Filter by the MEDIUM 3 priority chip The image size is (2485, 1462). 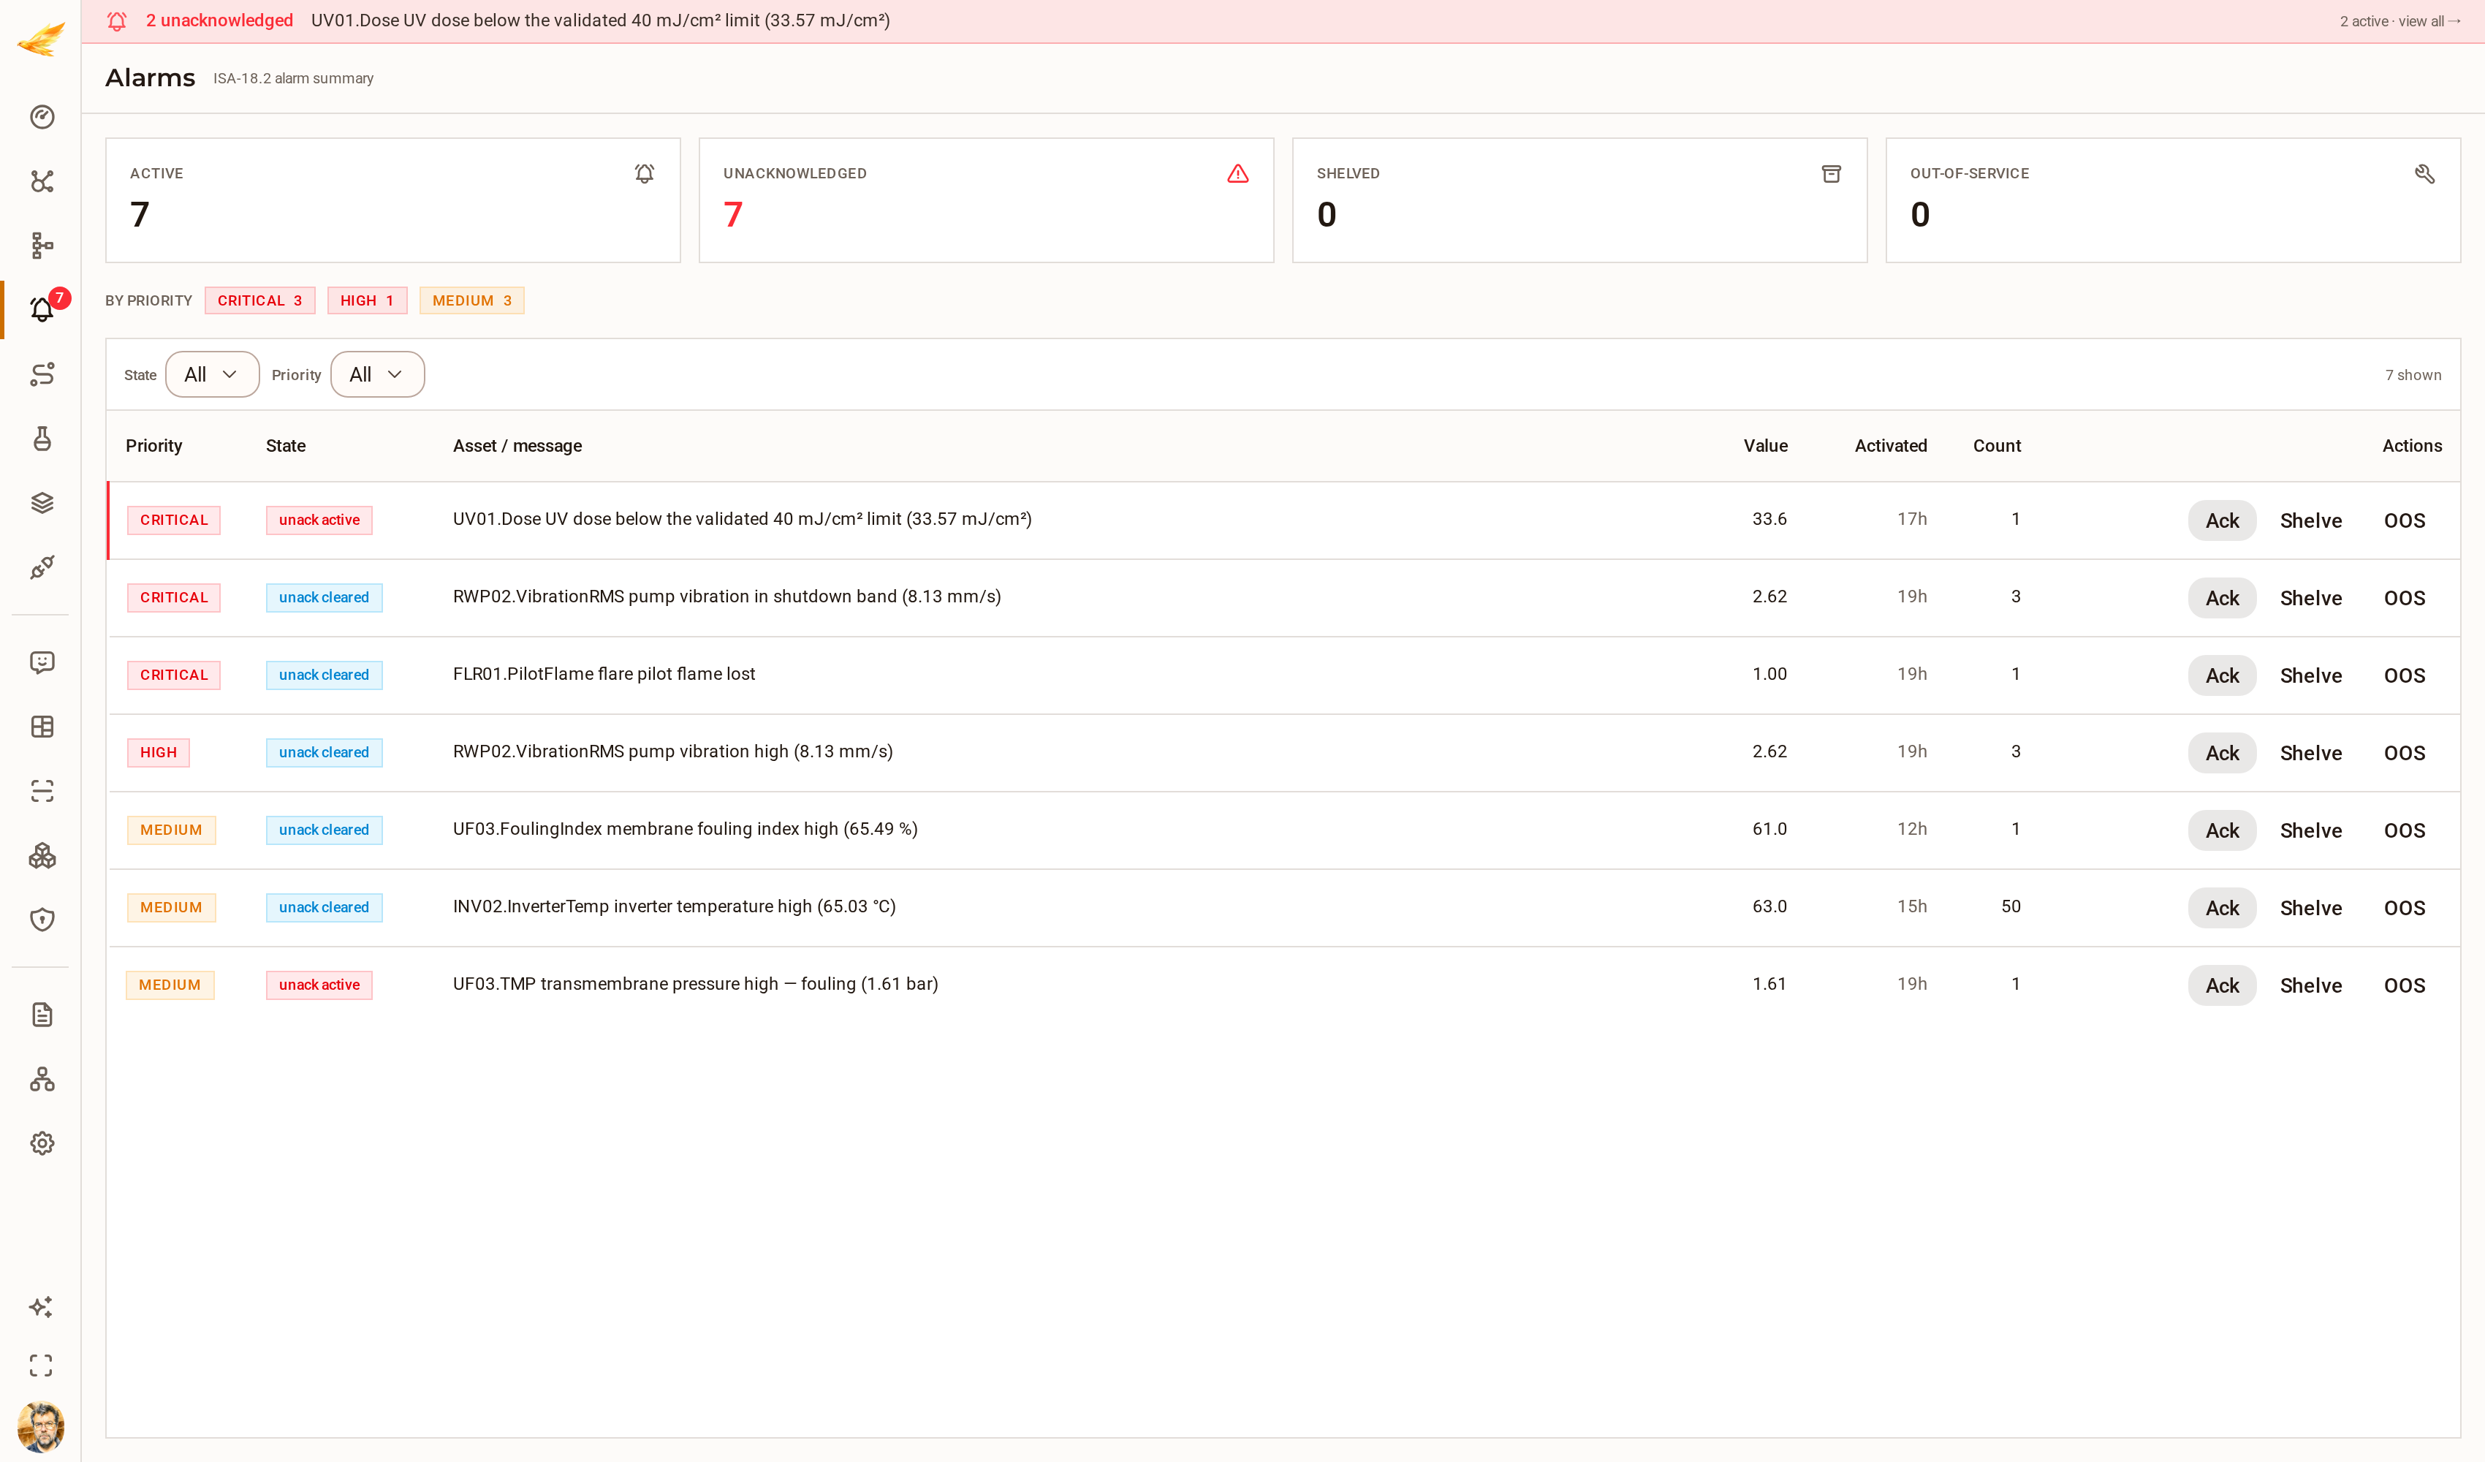click(x=471, y=301)
